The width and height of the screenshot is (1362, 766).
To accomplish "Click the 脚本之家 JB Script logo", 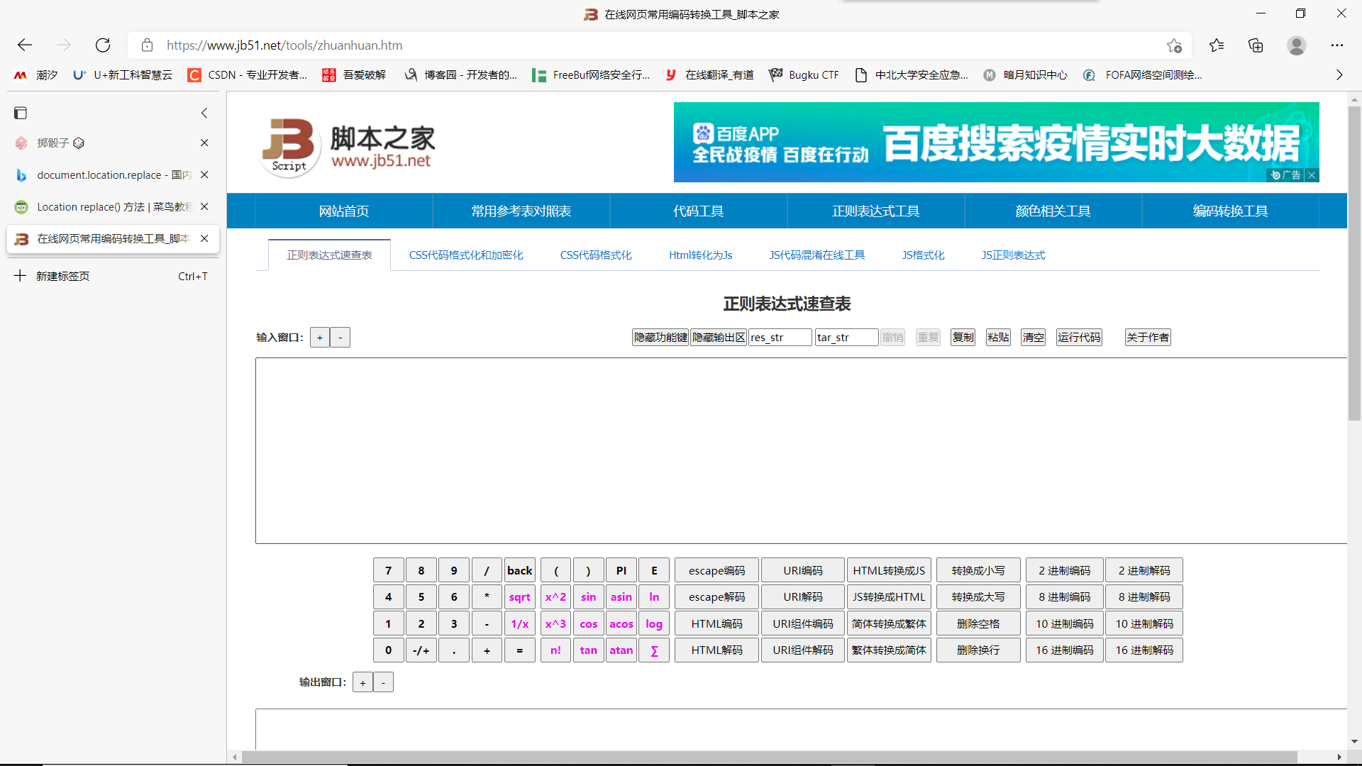I will [348, 147].
